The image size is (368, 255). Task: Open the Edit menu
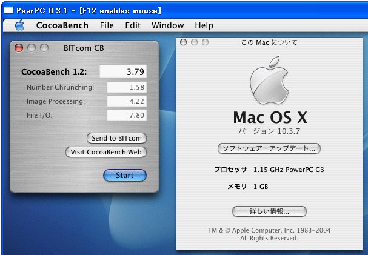tap(133, 25)
